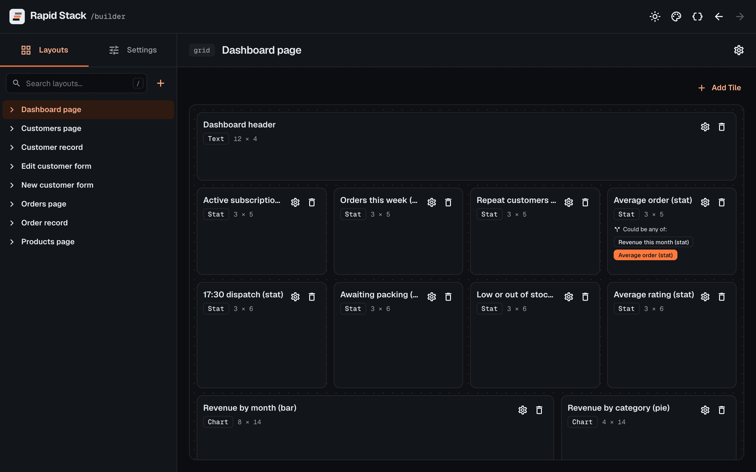Viewport: 756px width, 472px height.
Task: Click the Revenue by month Chart tag
Action: pos(218,422)
